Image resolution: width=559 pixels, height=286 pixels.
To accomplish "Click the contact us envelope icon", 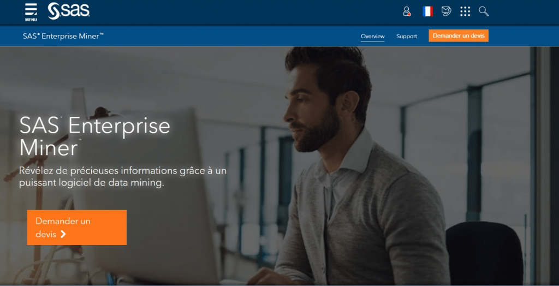I will tap(447, 11).
